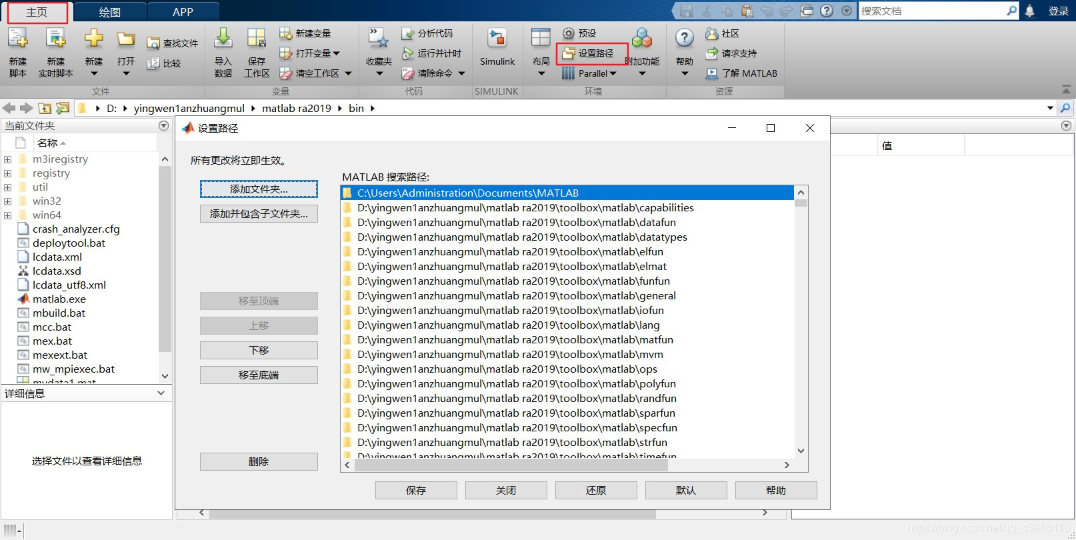This screenshot has width=1076, height=540.
Task: Expand the m3iregistry folder
Action: pos(8,159)
